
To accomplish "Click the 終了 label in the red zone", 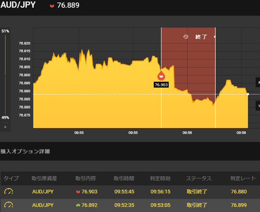I will tap(201, 37).
